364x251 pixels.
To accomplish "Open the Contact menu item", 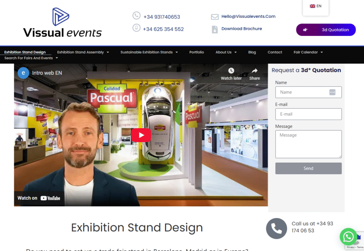I will [275, 52].
